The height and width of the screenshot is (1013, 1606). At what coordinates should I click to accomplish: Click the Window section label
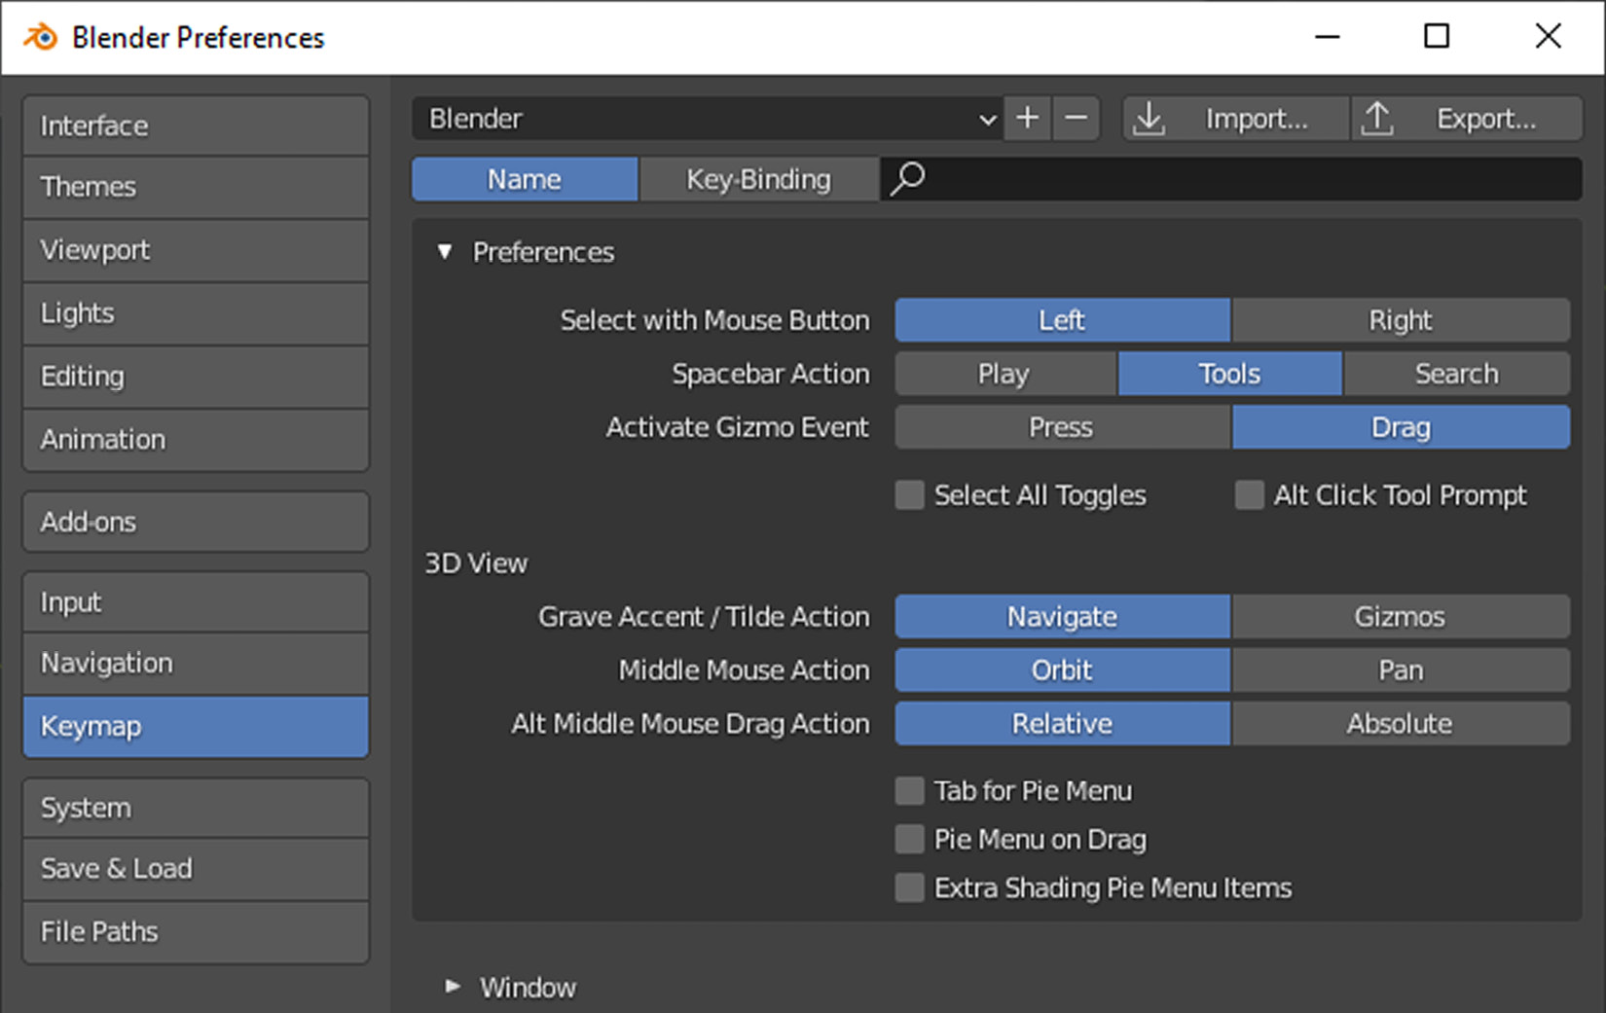click(x=528, y=988)
